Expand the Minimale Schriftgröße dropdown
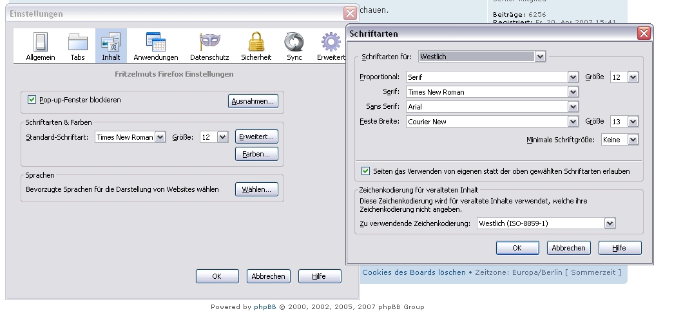The image size is (683, 311). click(620, 140)
